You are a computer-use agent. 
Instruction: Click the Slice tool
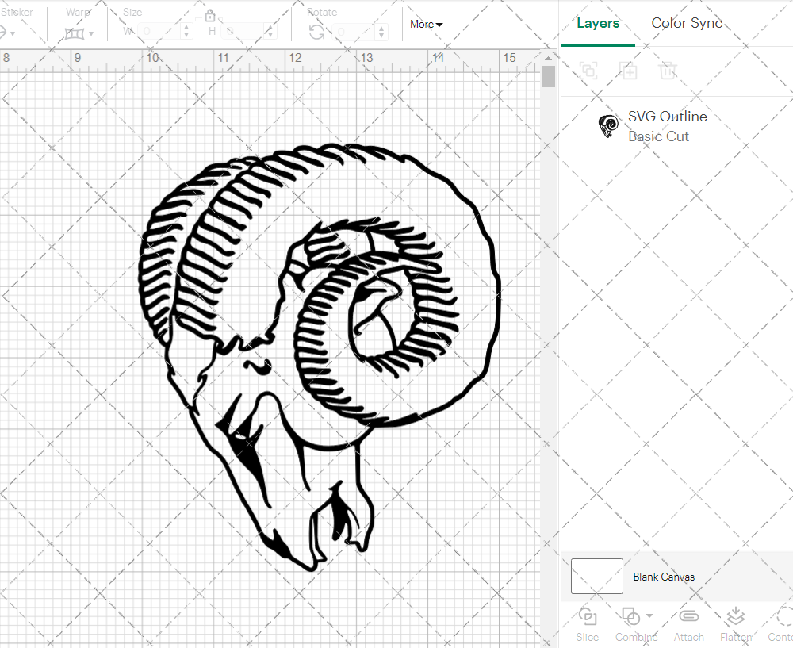587,625
